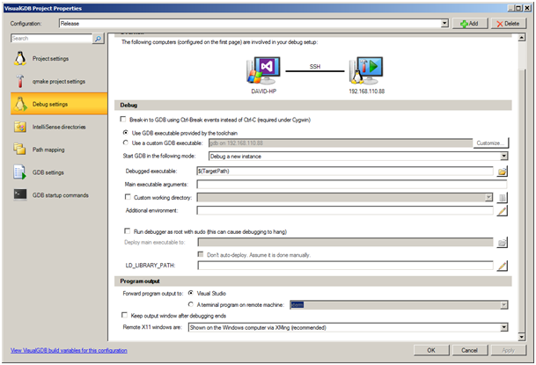Click the LD_LIBRARY_PATH input field
Screen dimensions: 536x365
click(x=345, y=266)
